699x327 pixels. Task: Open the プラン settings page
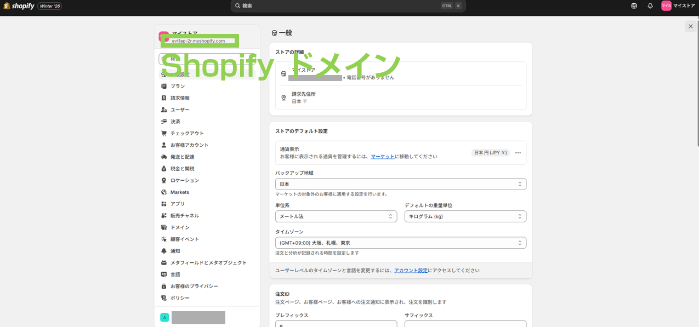(178, 86)
